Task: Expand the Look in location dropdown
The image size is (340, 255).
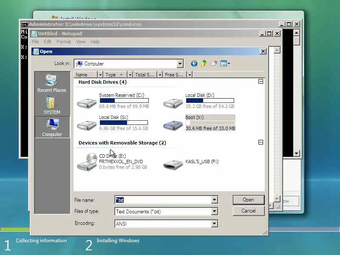Action: click(180, 64)
